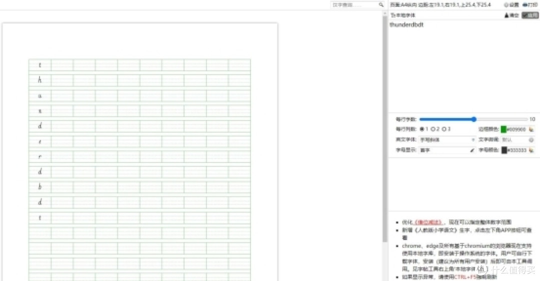Screen dimensions: 540x281
Task: Open the 本地字体 local font option
Action: click(403, 15)
